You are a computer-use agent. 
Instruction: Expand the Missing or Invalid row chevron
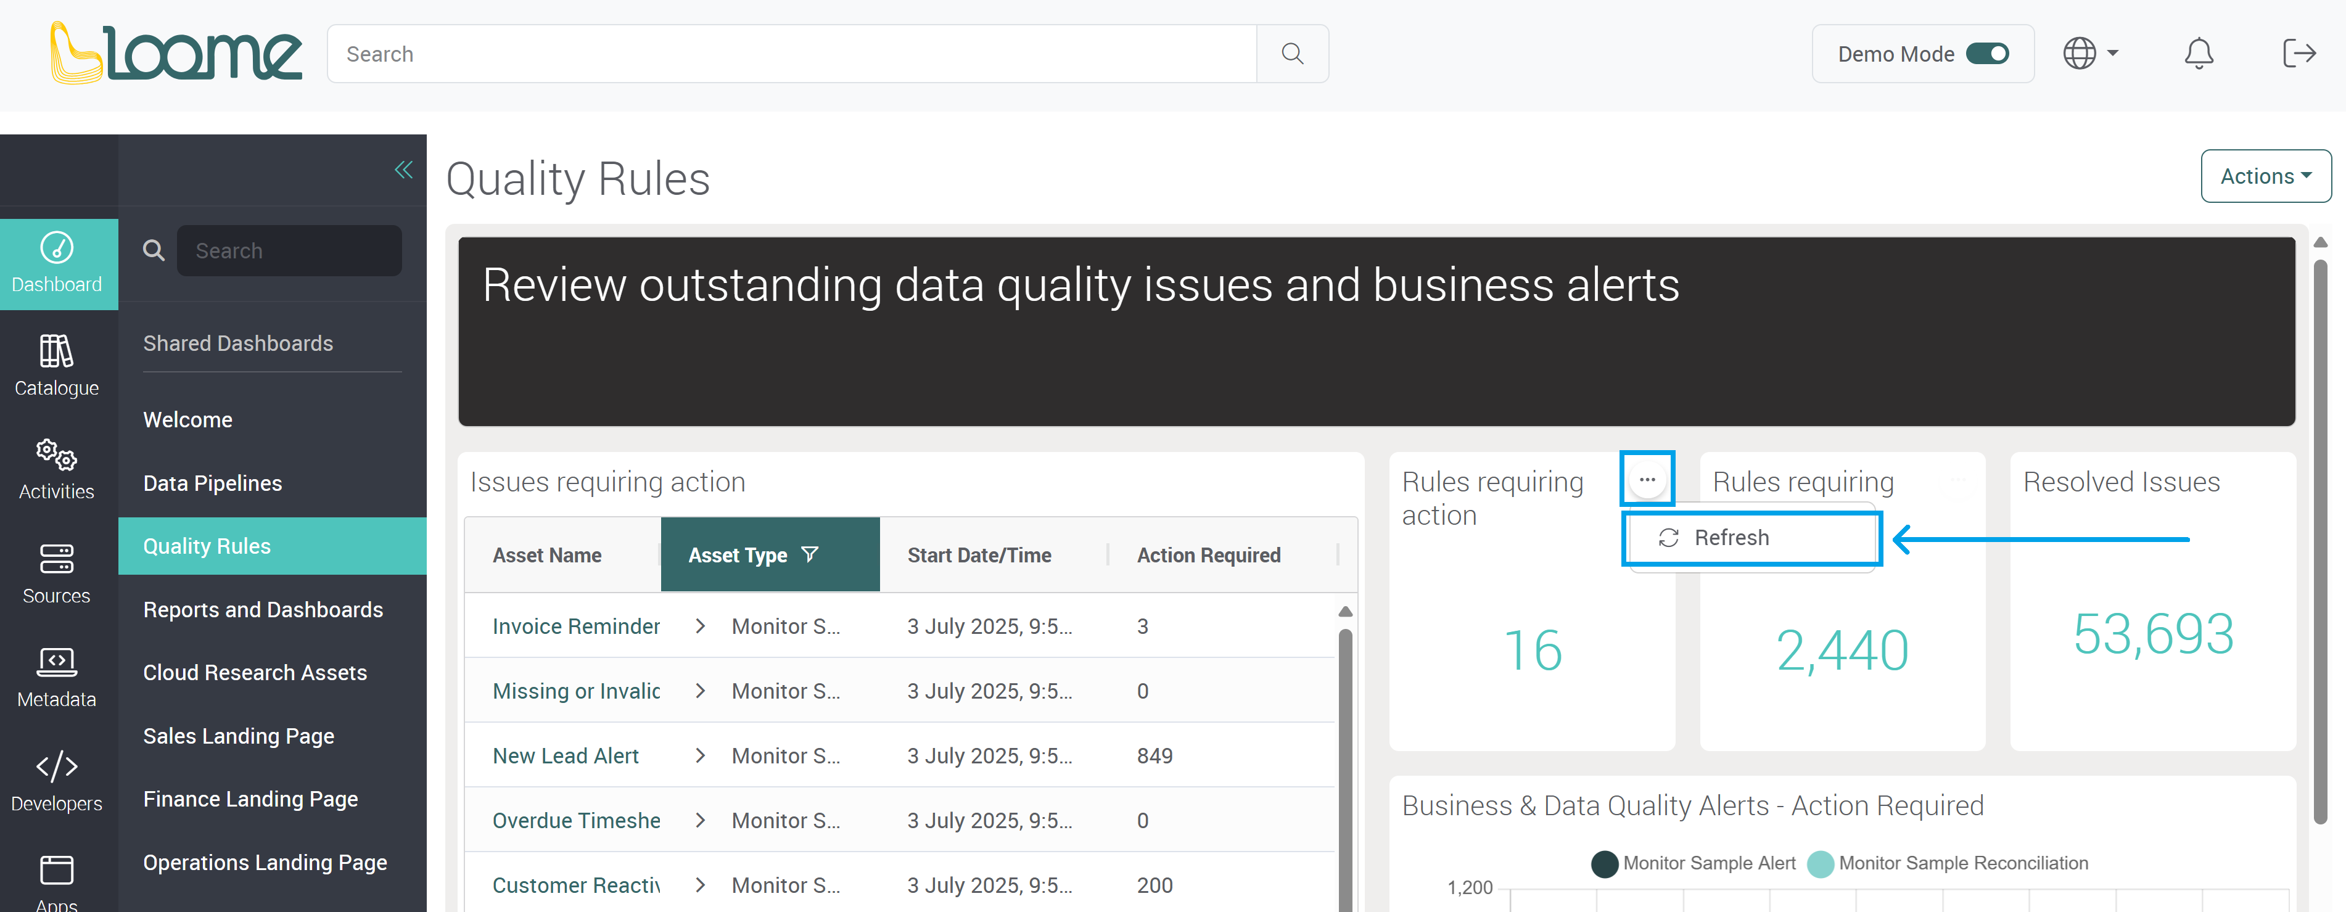coord(701,691)
